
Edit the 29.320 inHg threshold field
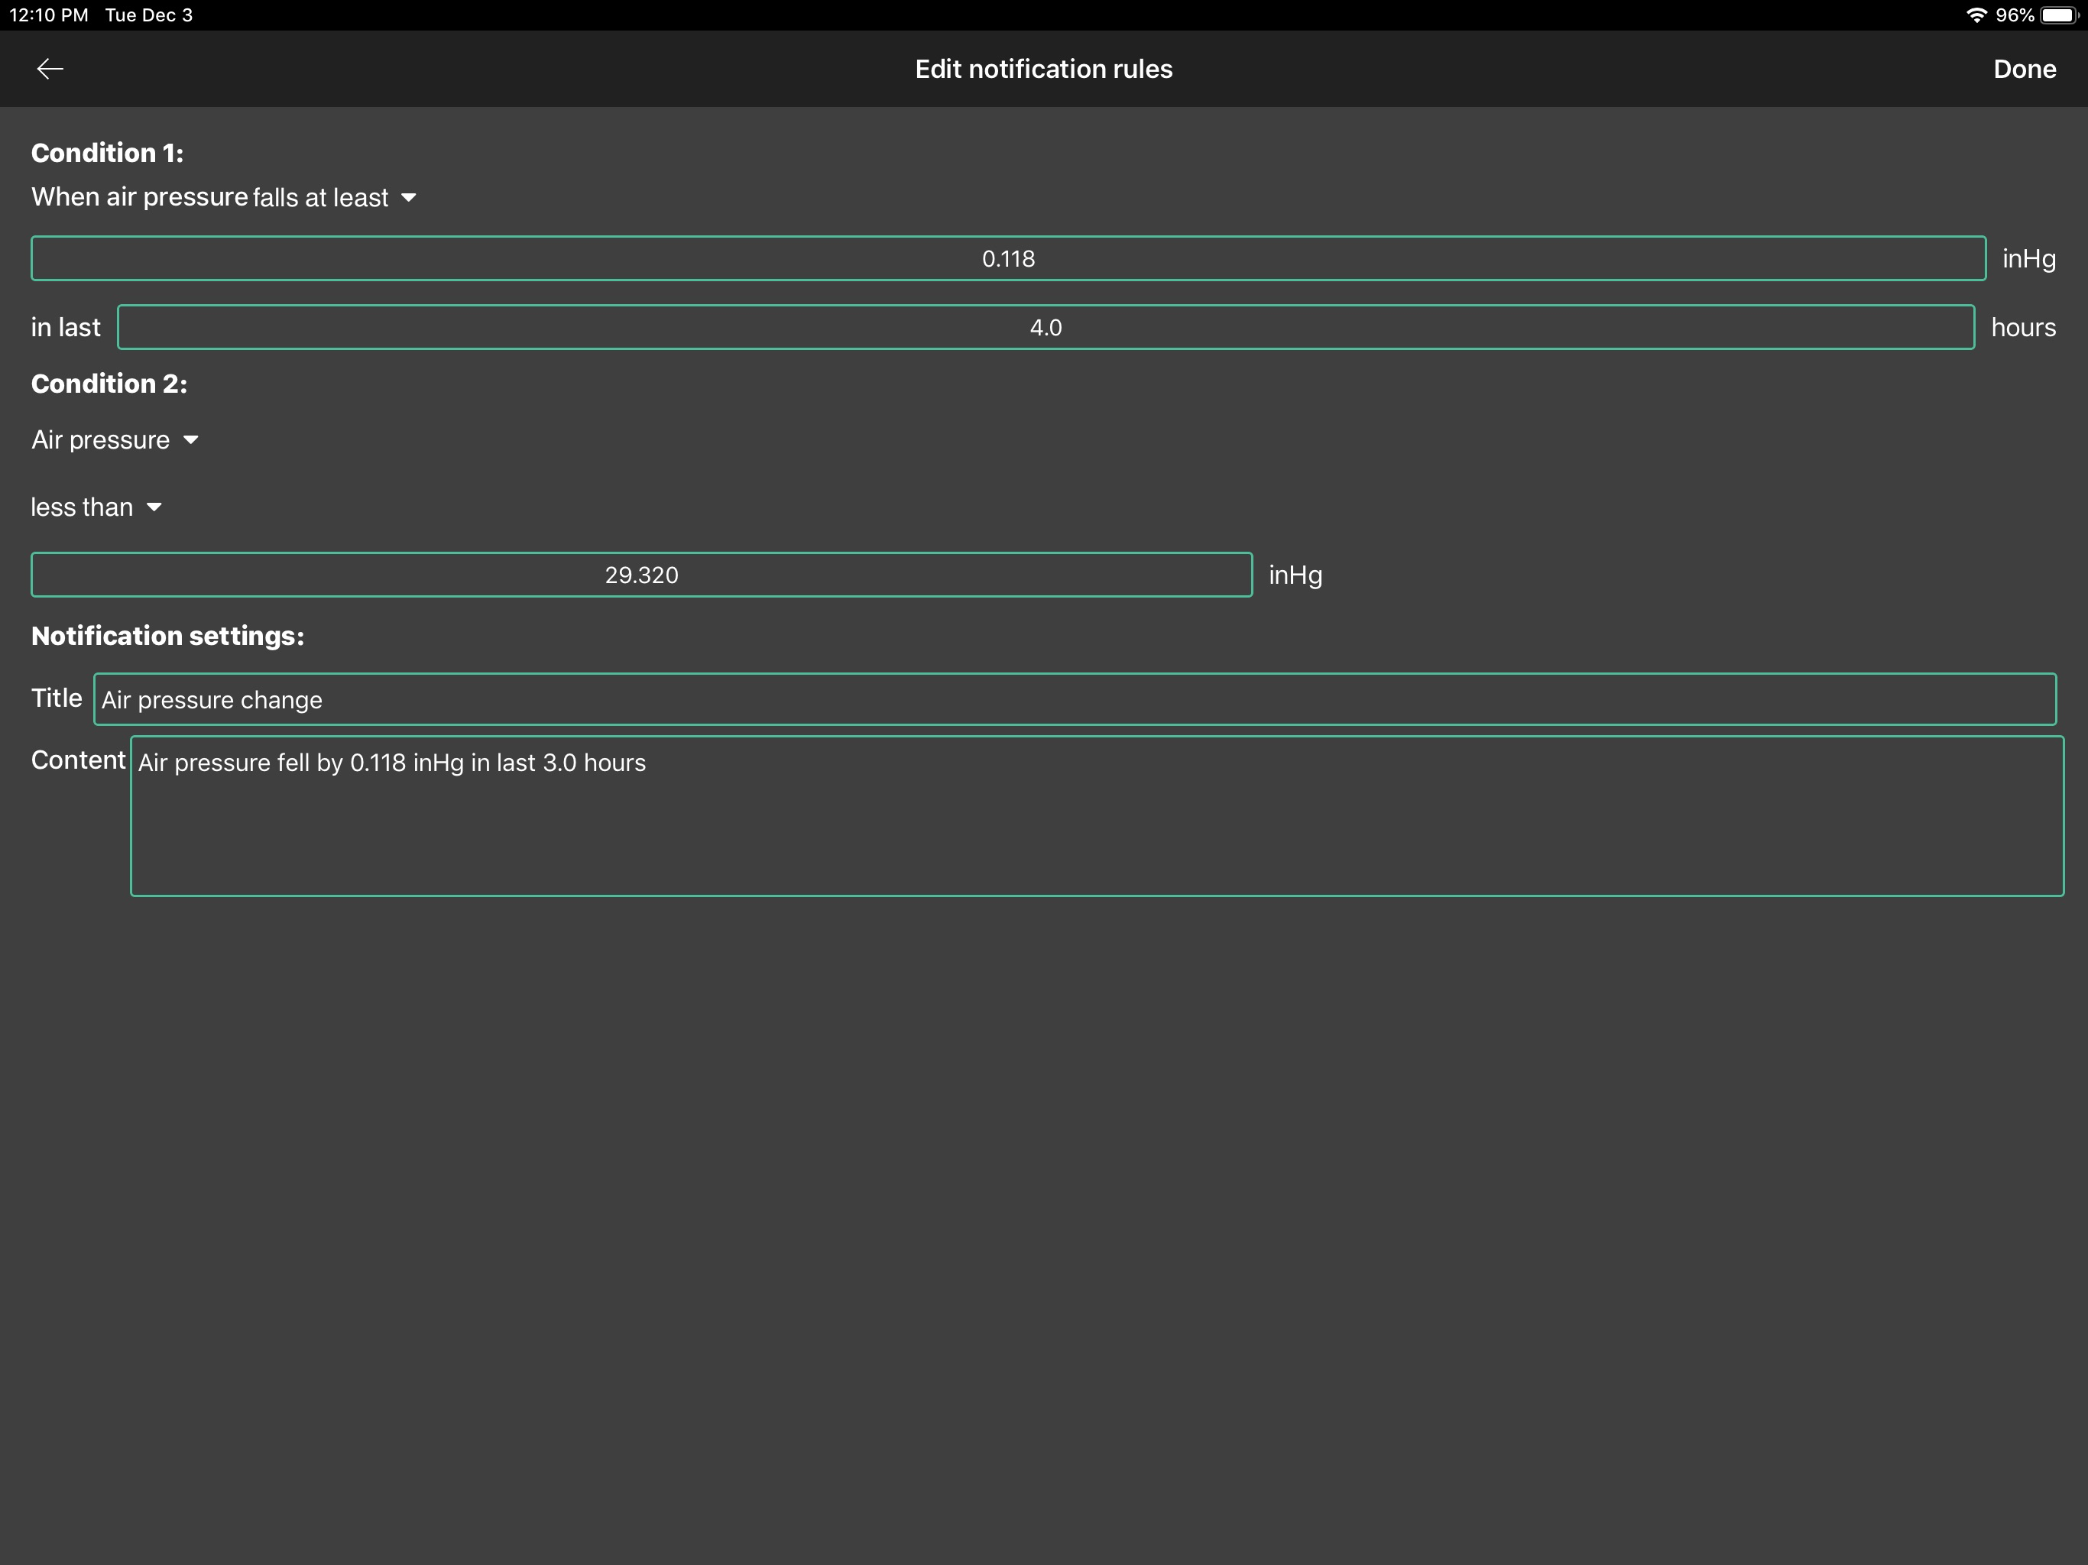pos(641,575)
